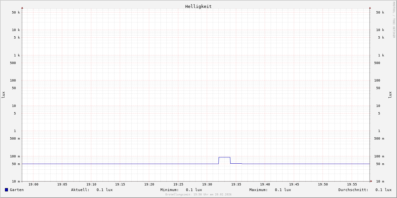Click the raised 100 m plateau of the Garten line
The width and height of the screenshot is (397, 198).
(224, 157)
